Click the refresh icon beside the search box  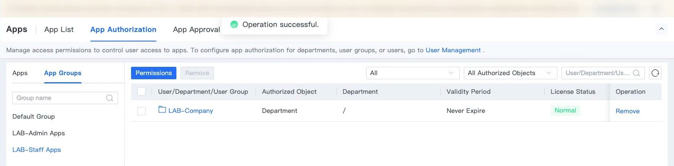coord(655,73)
